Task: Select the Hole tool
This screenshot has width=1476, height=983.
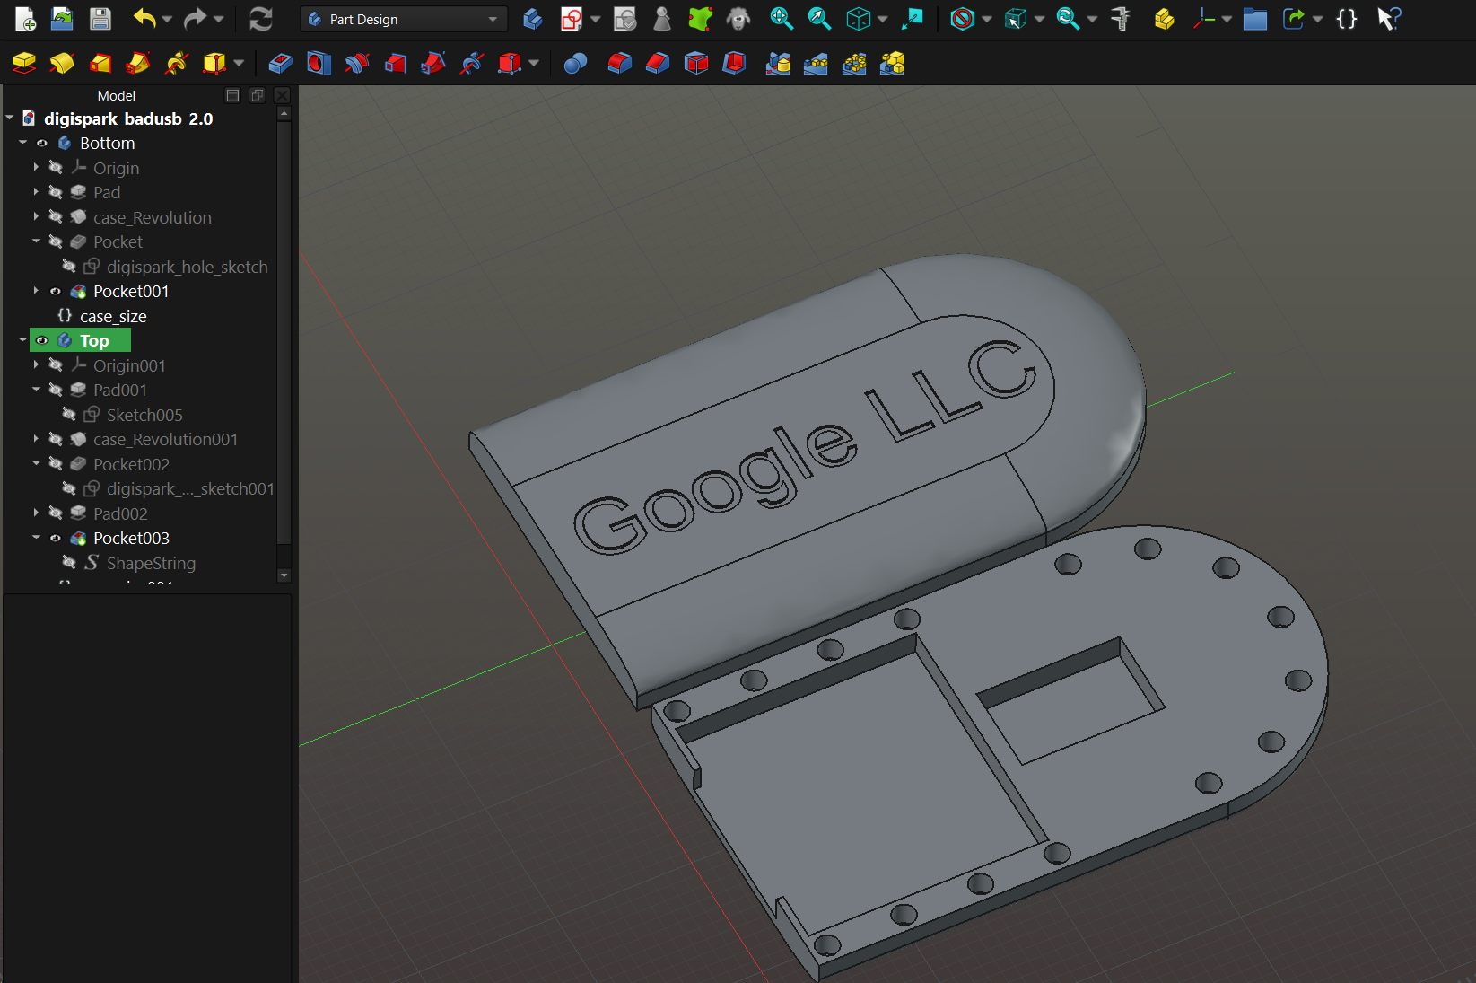Action: click(319, 63)
